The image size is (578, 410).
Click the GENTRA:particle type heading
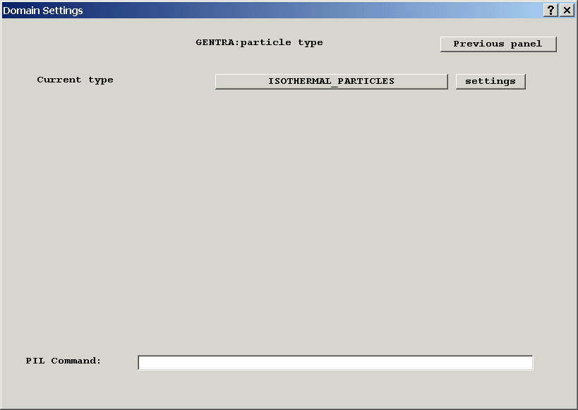259,42
